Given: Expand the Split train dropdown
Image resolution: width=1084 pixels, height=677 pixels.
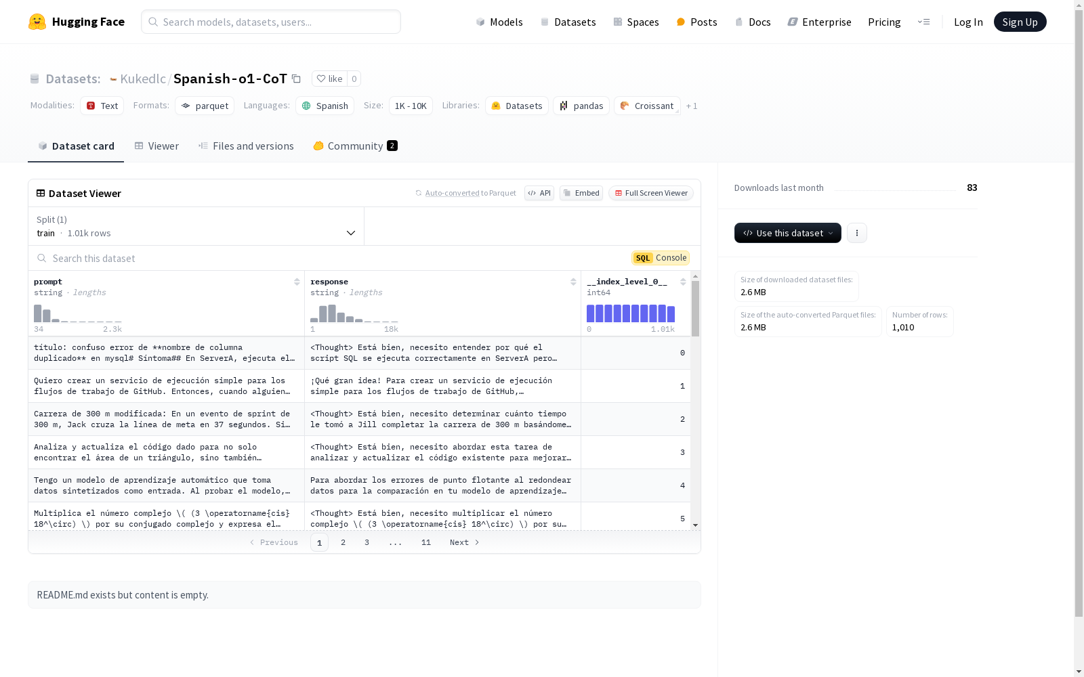Looking at the screenshot, I should pos(196,226).
